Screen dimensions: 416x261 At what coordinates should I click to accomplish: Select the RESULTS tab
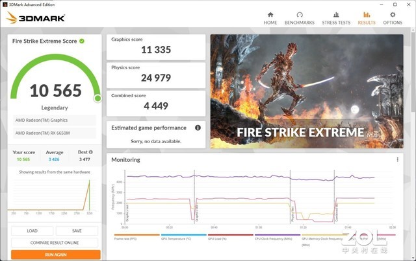click(x=367, y=18)
